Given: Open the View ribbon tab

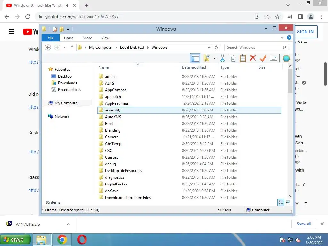Looking at the screenshot, I should (105, 38).
